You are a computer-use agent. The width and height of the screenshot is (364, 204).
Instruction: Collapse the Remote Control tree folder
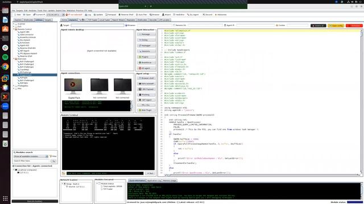14,29
